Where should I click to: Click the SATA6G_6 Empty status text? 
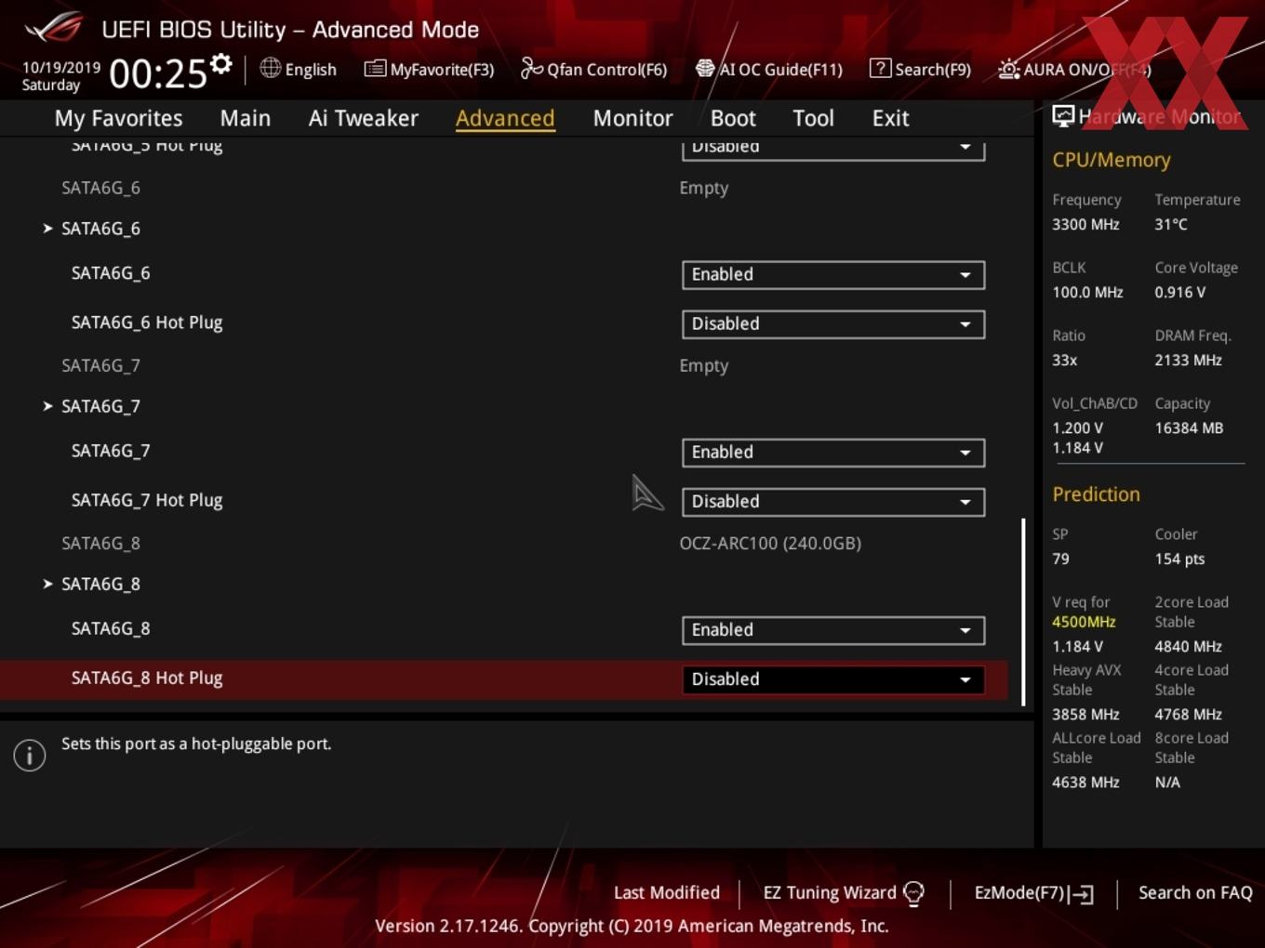[x=704, y=188]
